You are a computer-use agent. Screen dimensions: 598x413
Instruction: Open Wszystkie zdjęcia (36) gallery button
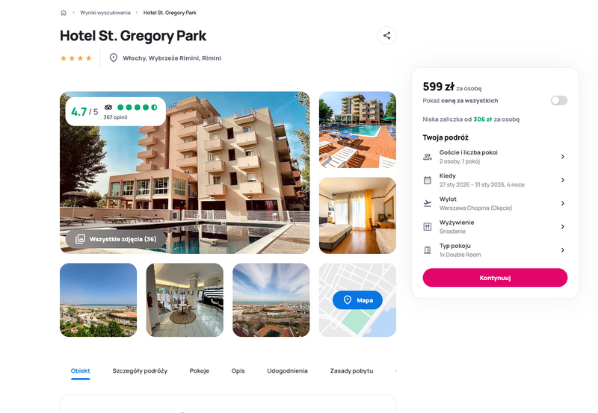(116, 239)
